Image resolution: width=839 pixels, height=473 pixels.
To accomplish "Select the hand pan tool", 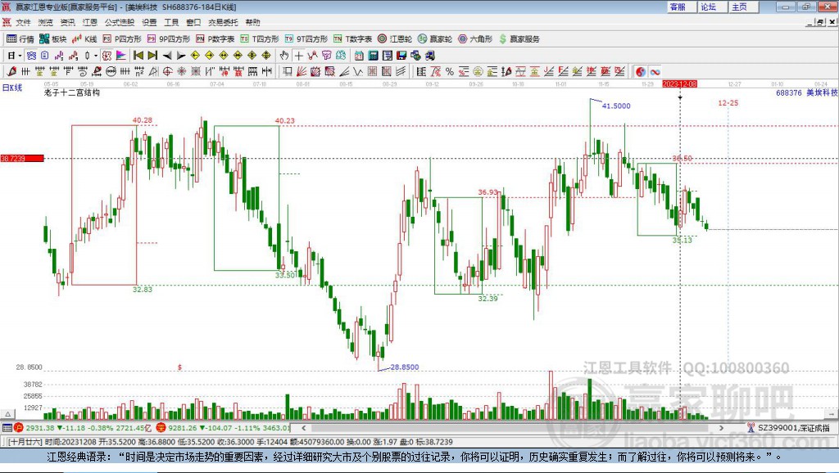I will tap(284, 56).
